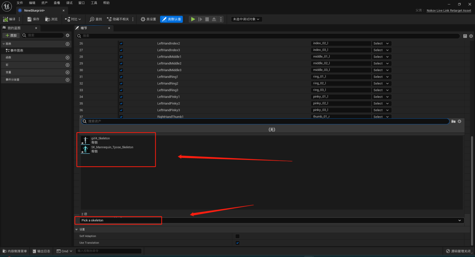The width and height of the screenshot is (475, 257).
Task: Open the Select dropdown for index_02_l
Action: [381, 43]
